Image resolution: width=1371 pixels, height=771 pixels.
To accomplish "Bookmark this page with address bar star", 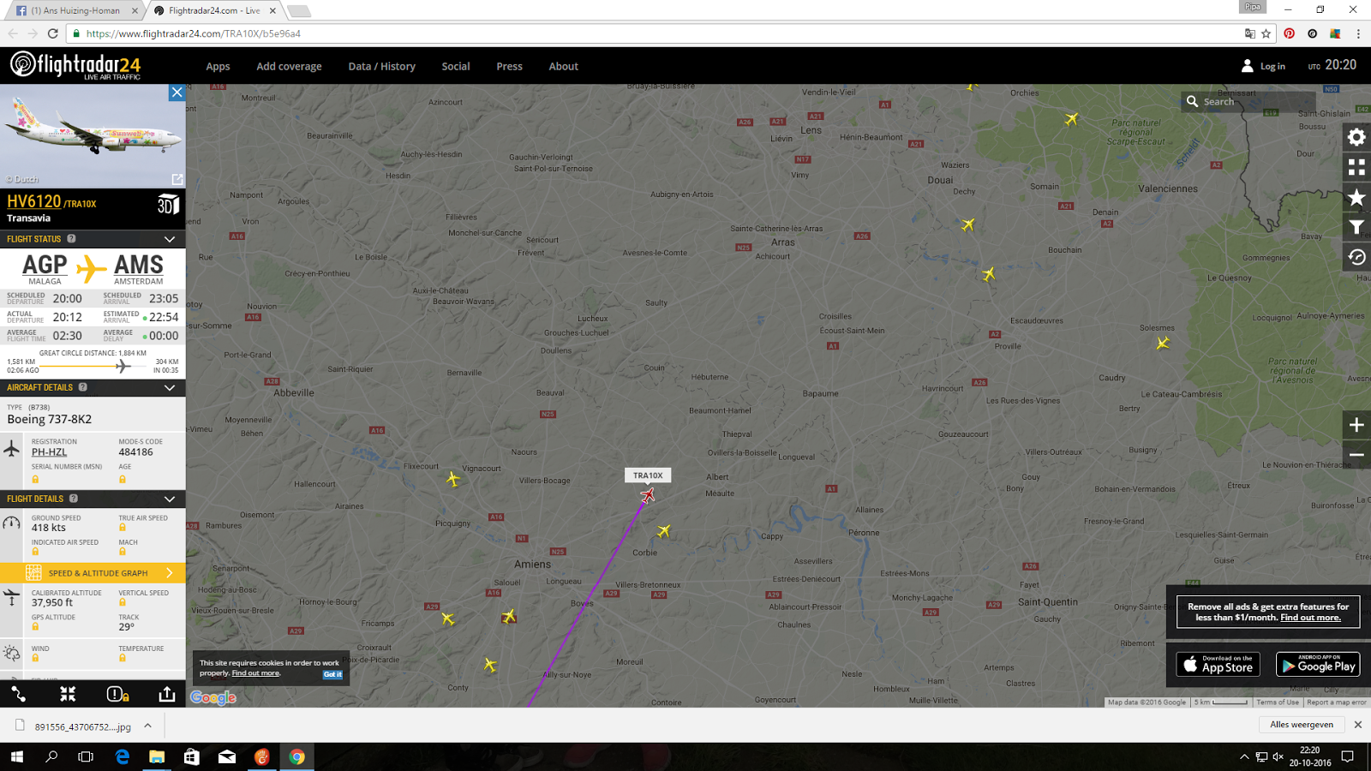I will tap(1266, 34).
